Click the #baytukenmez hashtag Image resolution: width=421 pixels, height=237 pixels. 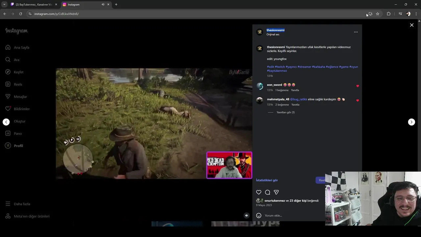(277, 71)
